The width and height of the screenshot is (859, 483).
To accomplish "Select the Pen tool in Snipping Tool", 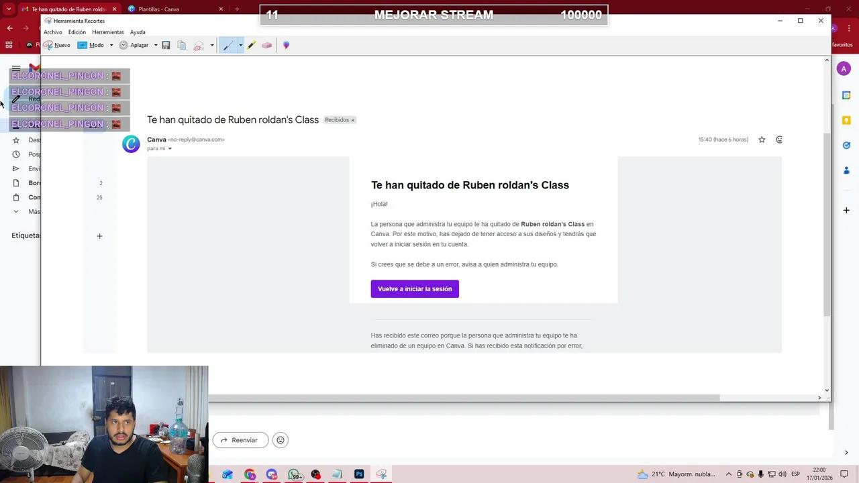I will (x=228, y=45).
